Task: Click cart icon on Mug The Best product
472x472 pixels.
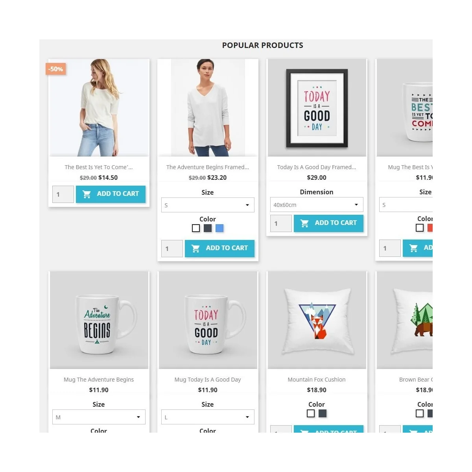Action: tap(414, 248)
